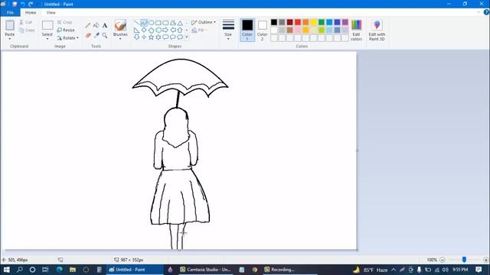
Task: Choose the Right arrow shape
Action: pyautogui.click(x=165, y=31)
